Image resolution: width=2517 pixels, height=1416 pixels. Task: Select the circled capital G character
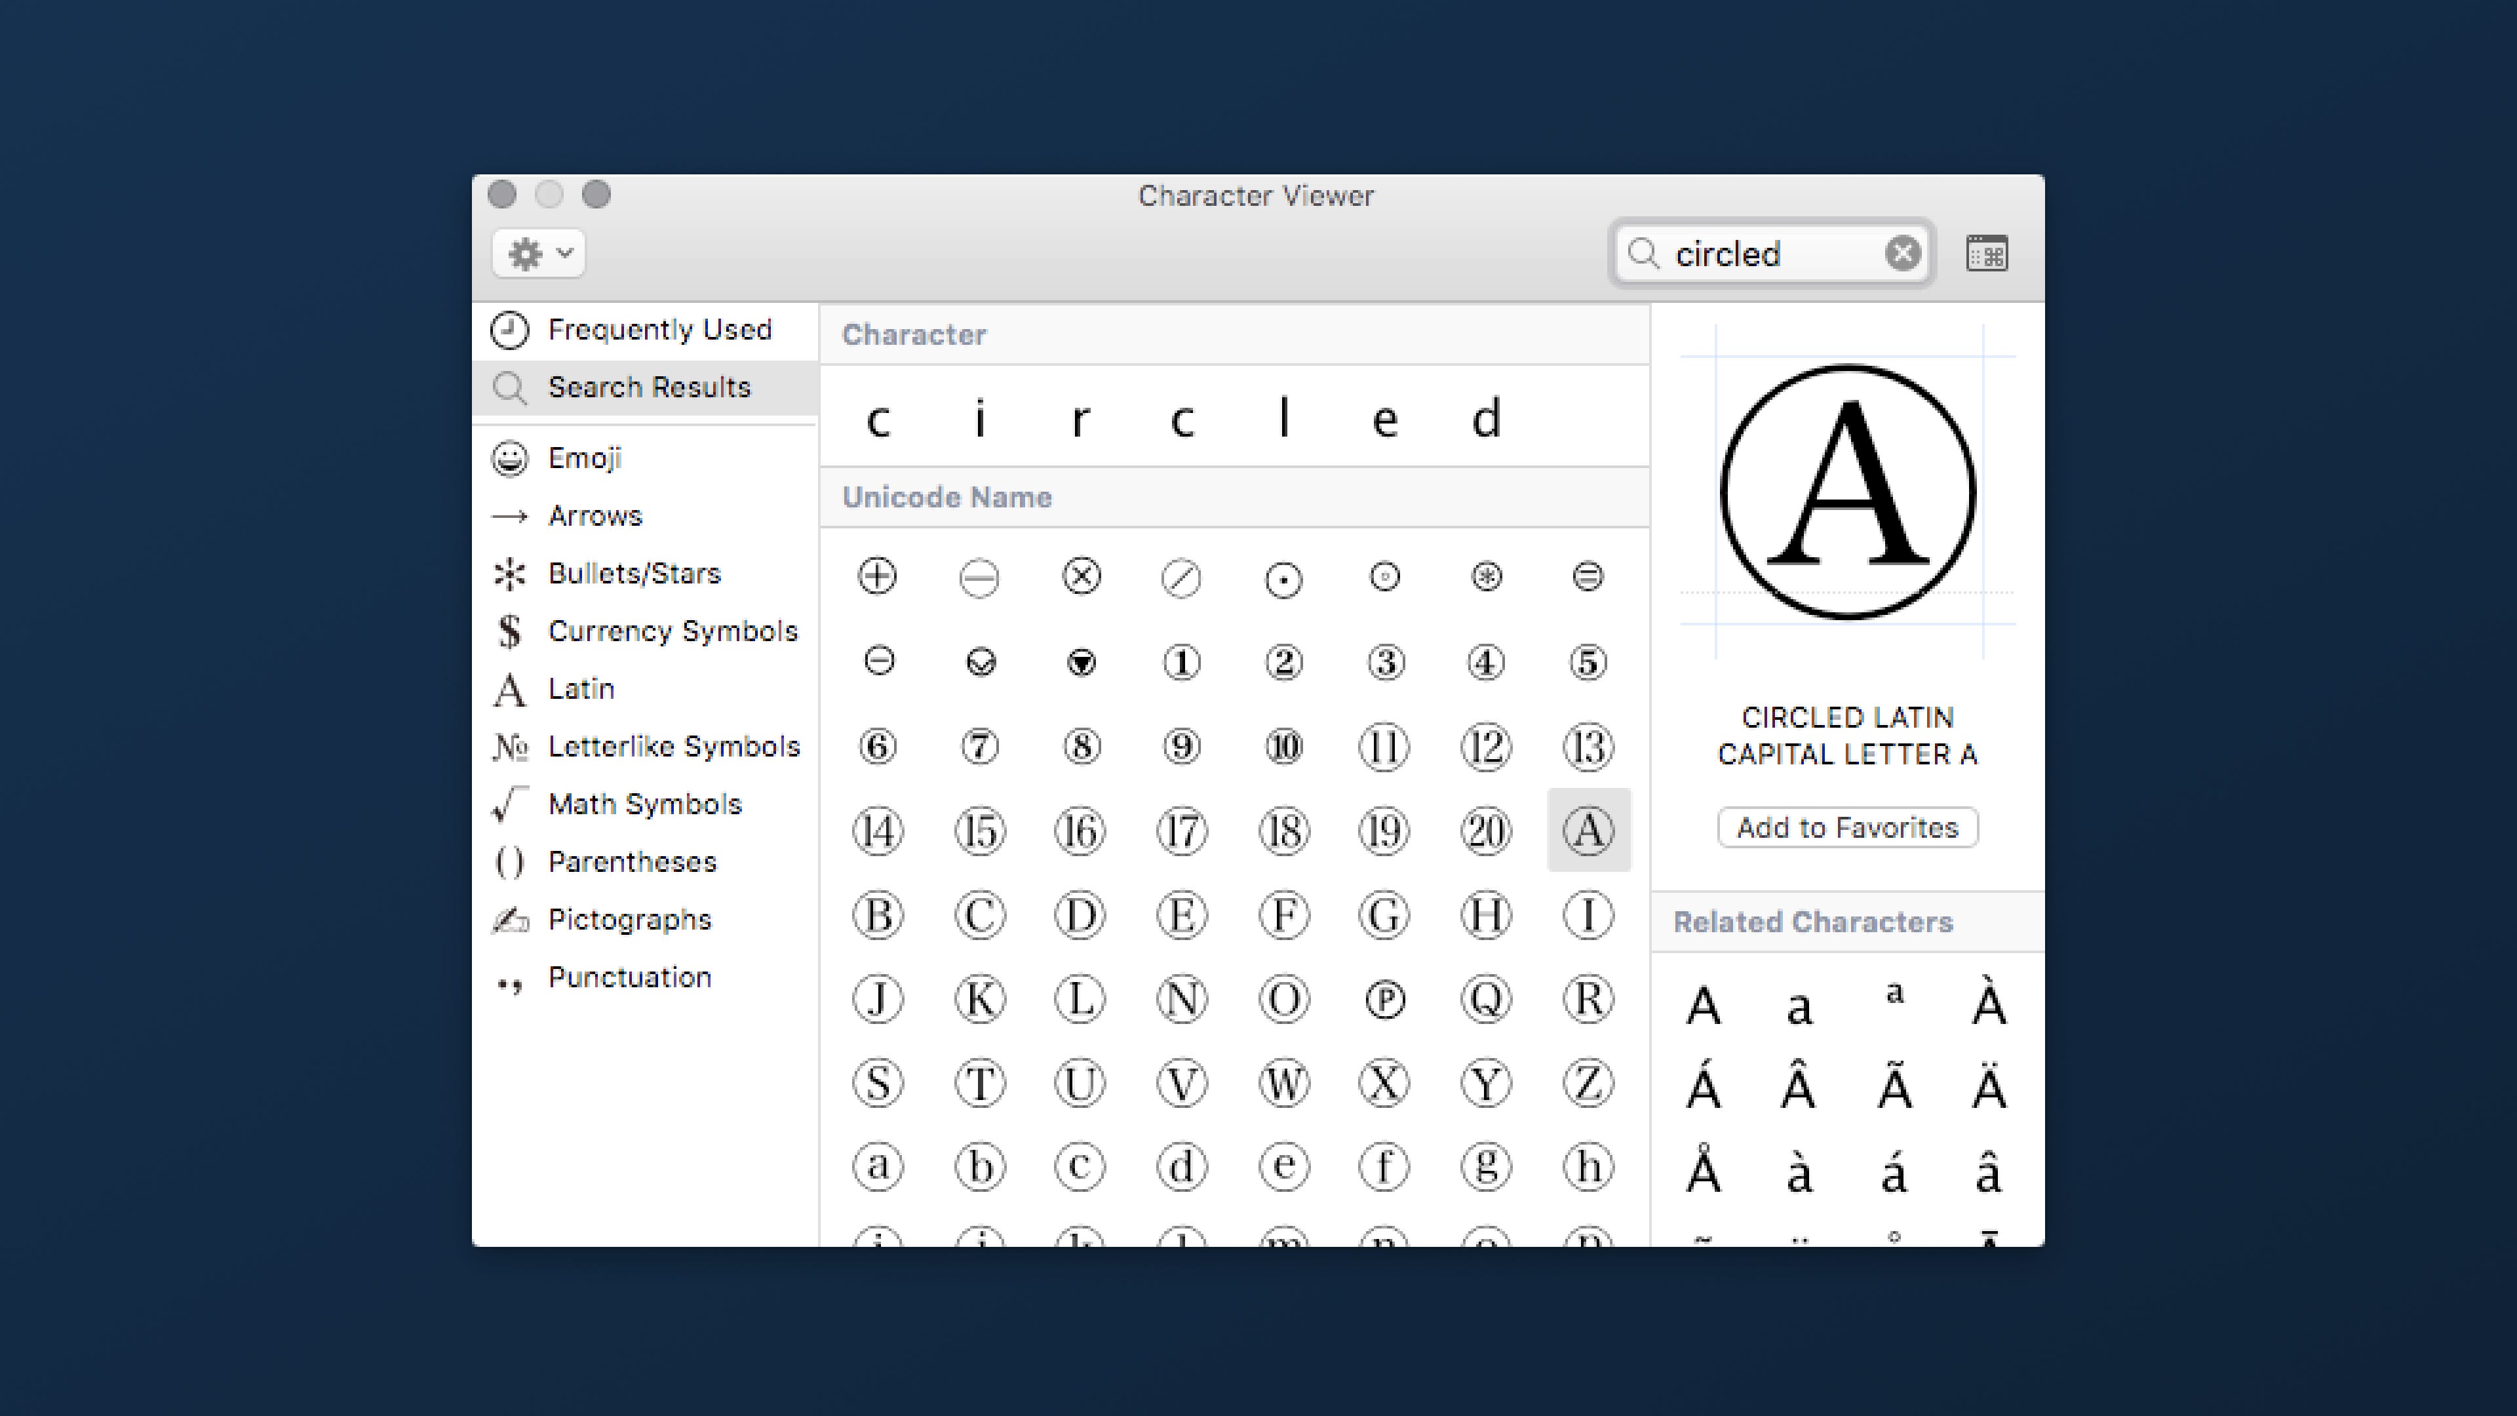1384,916
